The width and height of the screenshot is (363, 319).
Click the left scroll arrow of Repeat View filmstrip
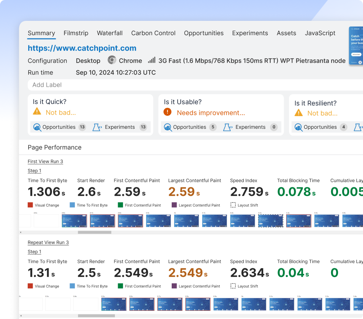pos(21,316)
